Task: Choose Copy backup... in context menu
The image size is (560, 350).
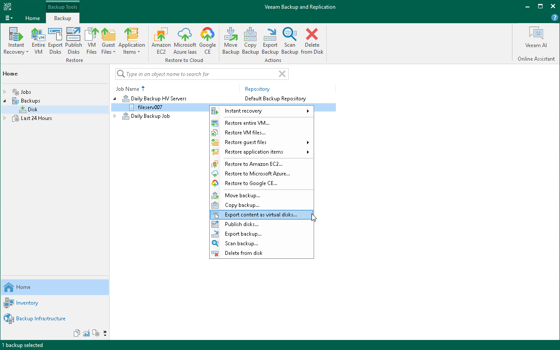Action: point(262,205)
